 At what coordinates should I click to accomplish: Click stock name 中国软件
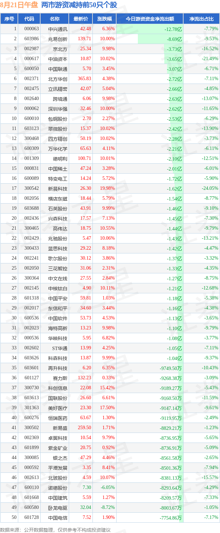pyautogui.click(x=58, y=318)
